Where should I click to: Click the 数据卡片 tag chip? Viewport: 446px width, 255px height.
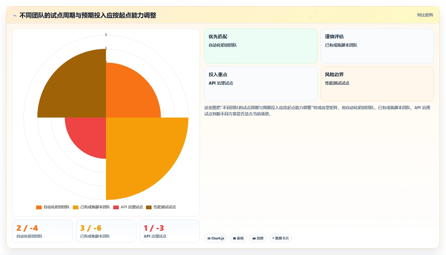click(280, 238)
